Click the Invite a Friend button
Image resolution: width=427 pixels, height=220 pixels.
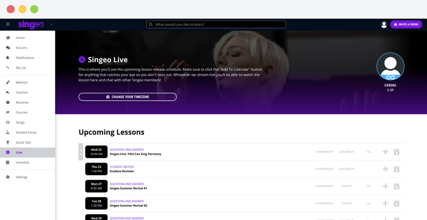click(x=406, y=25)
